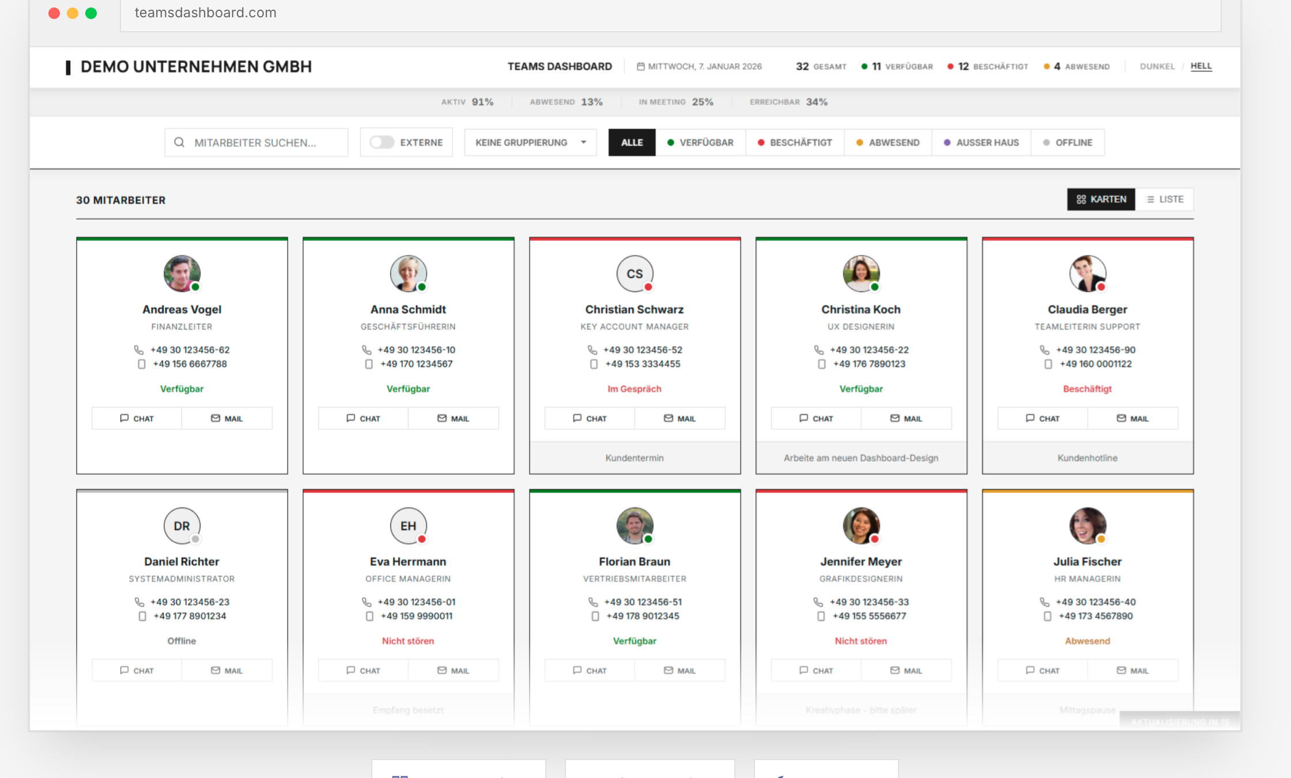Select Hell theme option
1291x778 pixels.
click(x=1201, y=66)
